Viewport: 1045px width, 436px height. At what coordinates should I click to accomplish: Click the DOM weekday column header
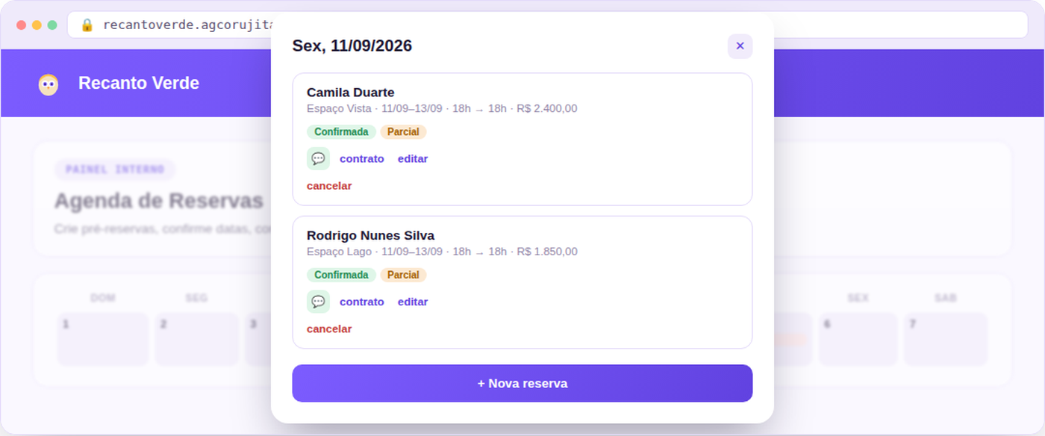(103, 298)
